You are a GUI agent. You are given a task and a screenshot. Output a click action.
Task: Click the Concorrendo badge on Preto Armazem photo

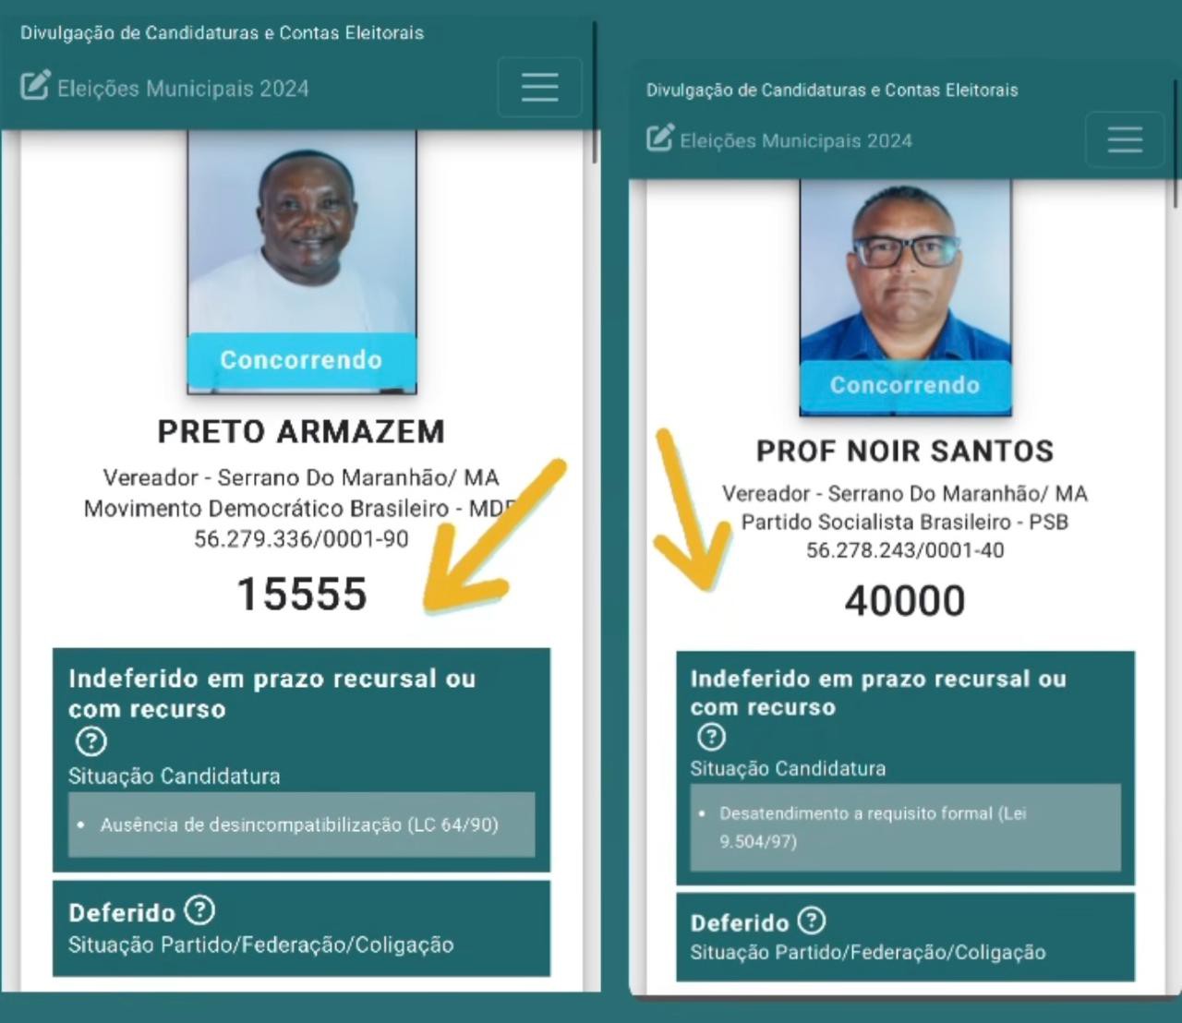[302, 360]
